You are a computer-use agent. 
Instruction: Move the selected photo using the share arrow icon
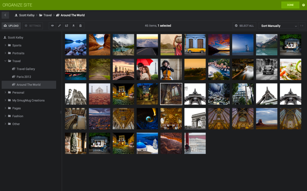(66, 26)
